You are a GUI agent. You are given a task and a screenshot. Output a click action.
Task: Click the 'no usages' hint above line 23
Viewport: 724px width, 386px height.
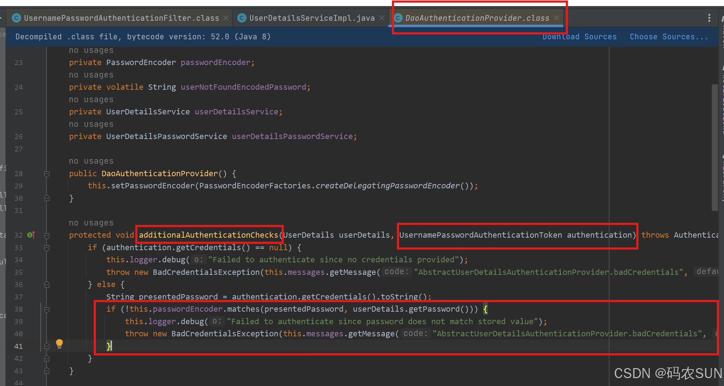91,50
